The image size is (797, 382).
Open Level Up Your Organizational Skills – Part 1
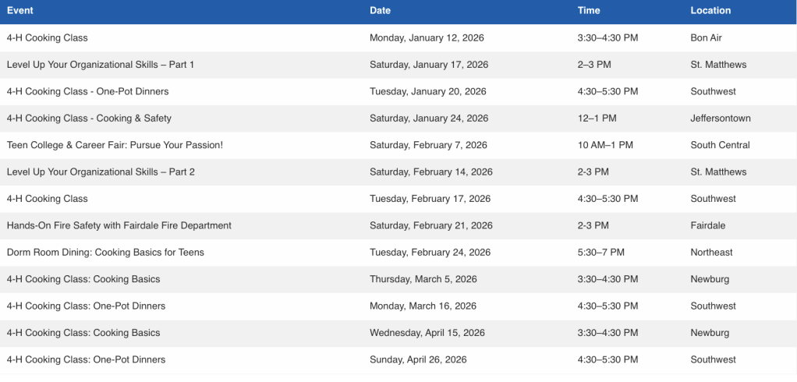(101, 65)
